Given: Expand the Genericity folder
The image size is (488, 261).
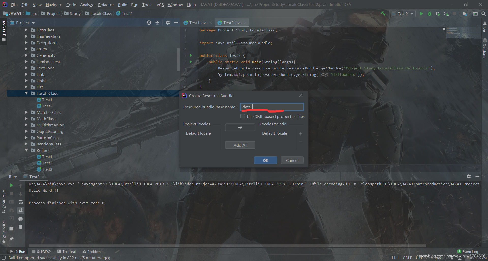Looking at the screenshot, I should pos(26,55).
